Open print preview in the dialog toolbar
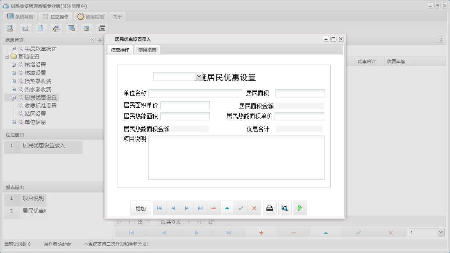The height and width of the screenshot is (253, 450). click(x=284, y=208)
